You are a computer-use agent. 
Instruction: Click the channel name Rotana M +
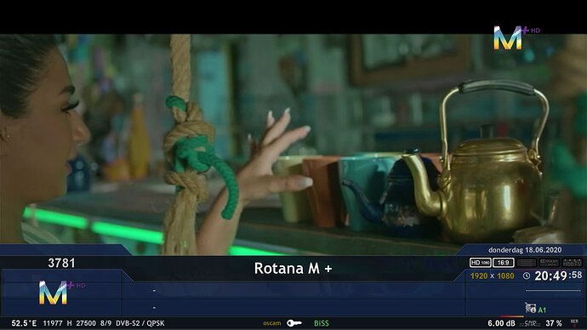pos(293,268)
